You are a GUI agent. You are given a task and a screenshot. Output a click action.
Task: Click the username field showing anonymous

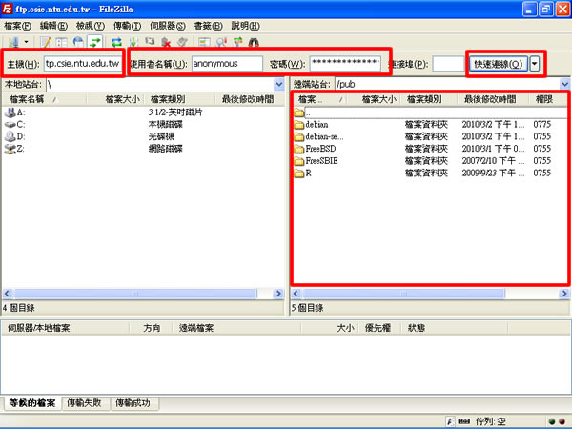(x=227, y=64)
